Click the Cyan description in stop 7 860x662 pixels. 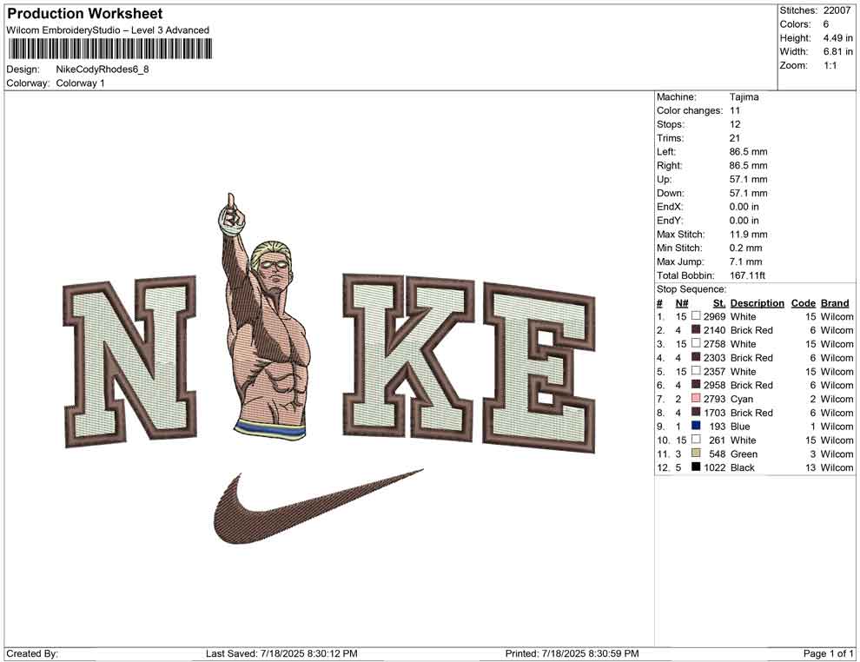(x=742, y=399)
